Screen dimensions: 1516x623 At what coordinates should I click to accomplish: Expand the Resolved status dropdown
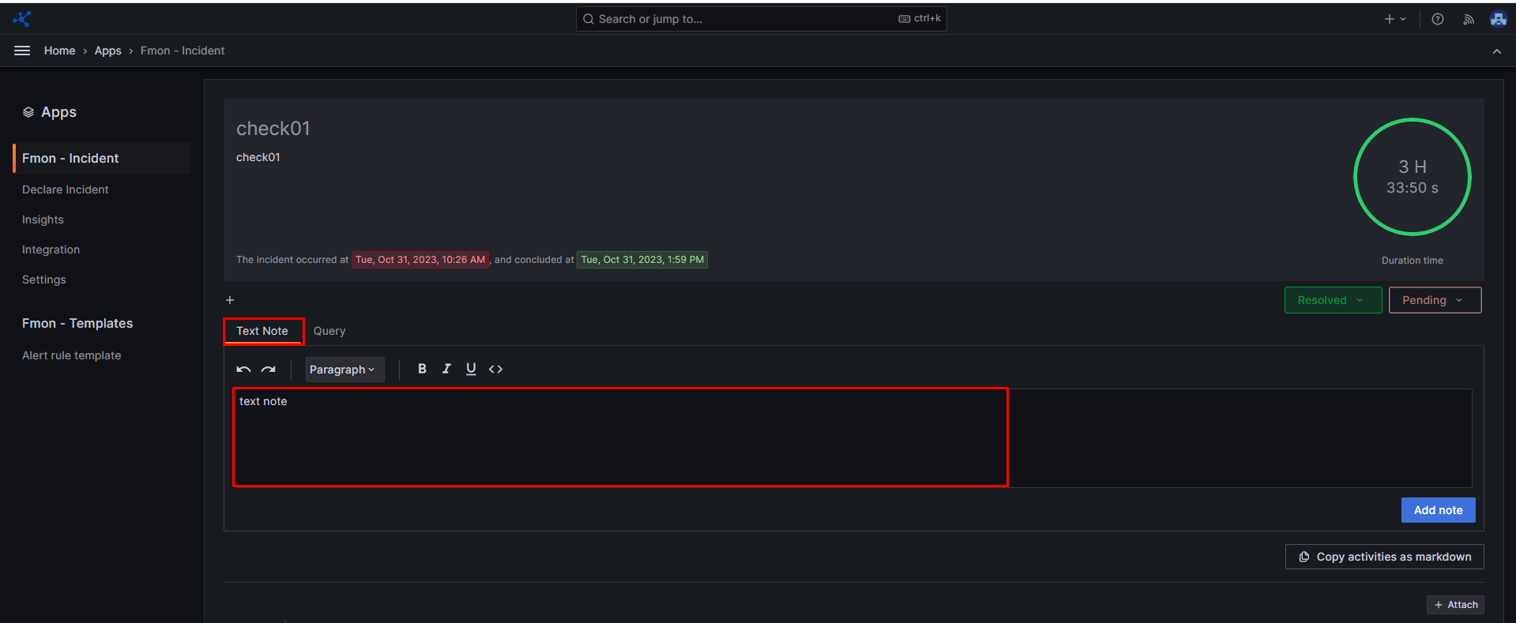pos(1332,300)
